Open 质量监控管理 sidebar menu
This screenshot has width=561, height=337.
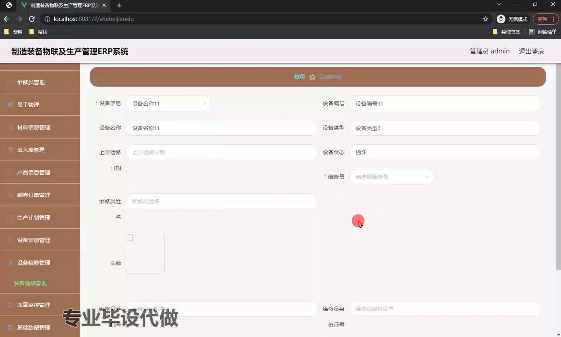40,305
